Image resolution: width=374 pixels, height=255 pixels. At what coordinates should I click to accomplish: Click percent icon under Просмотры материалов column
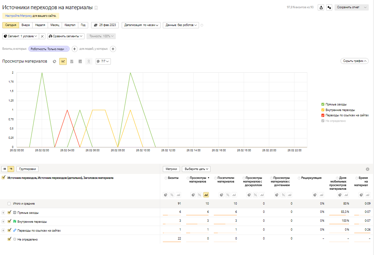coord(200,195)
